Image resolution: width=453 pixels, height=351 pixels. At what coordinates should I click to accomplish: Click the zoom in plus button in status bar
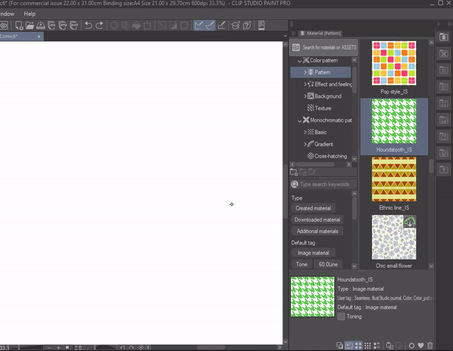point(58,348)
